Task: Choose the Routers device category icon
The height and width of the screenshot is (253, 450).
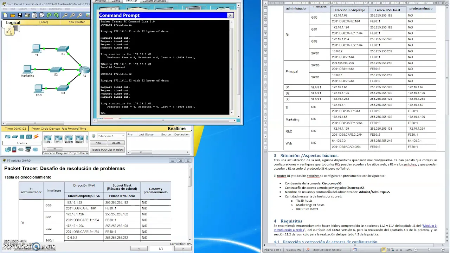Action: tap(7, 137)
